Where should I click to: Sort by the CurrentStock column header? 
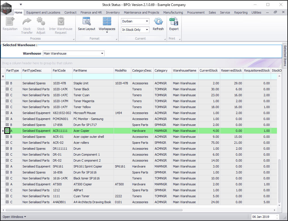[209, 70]
